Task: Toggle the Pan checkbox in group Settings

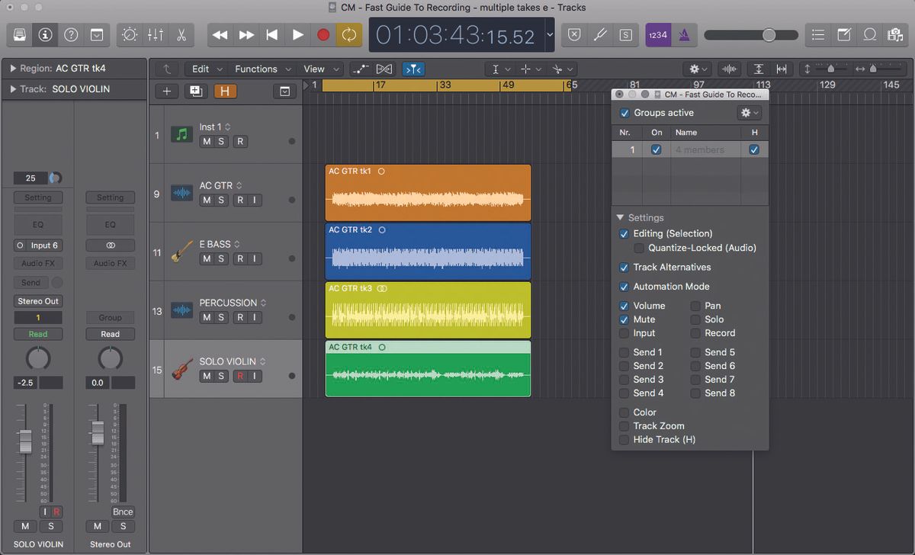Action: point(695,306)
